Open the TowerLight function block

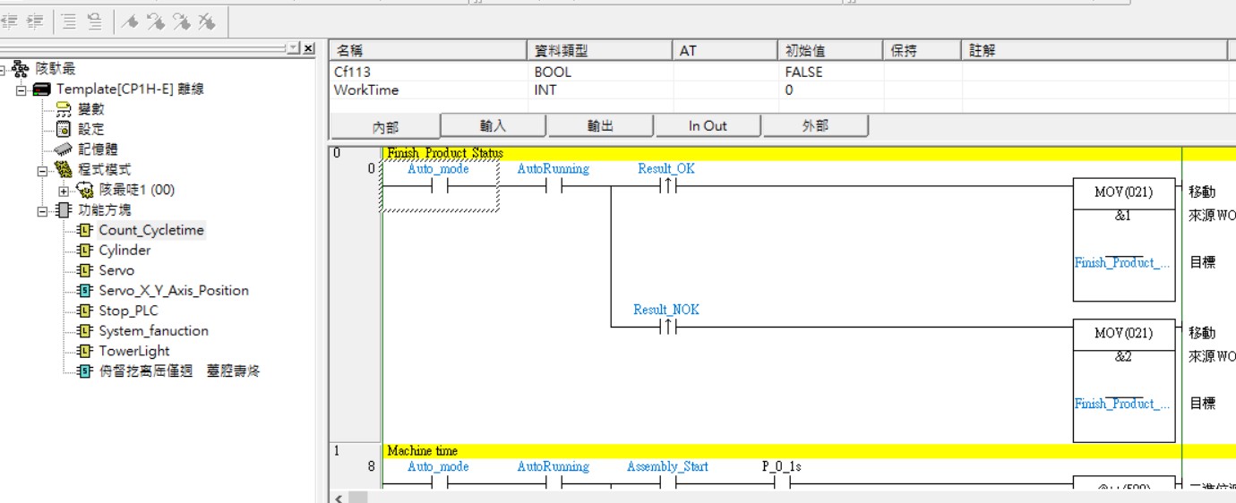133,351
